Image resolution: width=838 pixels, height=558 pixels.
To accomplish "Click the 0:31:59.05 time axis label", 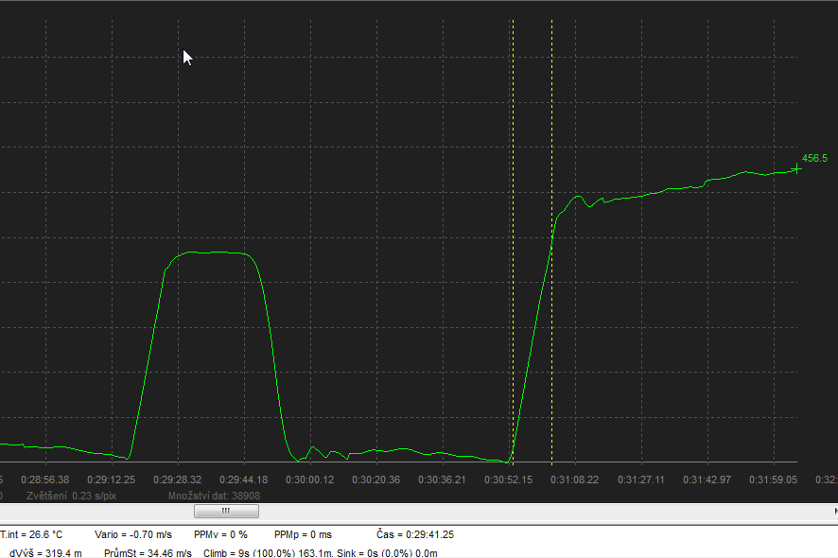I will (x=774, y=480).
